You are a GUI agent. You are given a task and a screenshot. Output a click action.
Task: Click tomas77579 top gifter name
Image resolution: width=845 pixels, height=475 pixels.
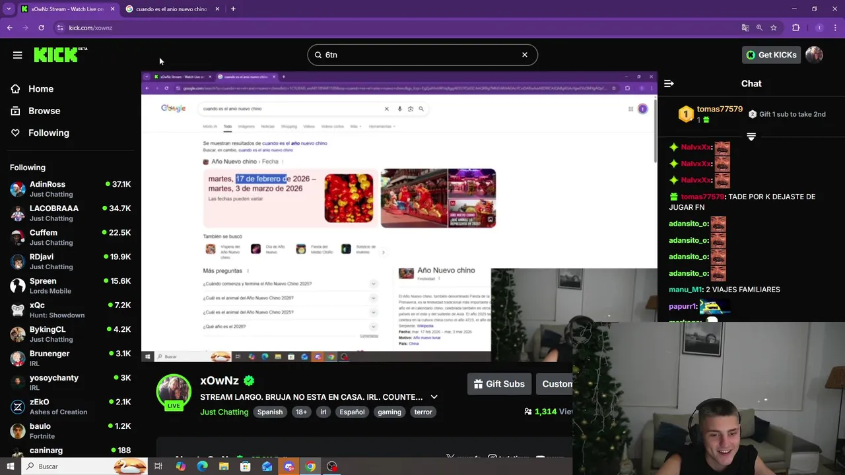coord(720,109)
